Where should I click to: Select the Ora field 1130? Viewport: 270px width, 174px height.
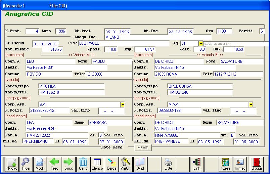coord(224,31)
